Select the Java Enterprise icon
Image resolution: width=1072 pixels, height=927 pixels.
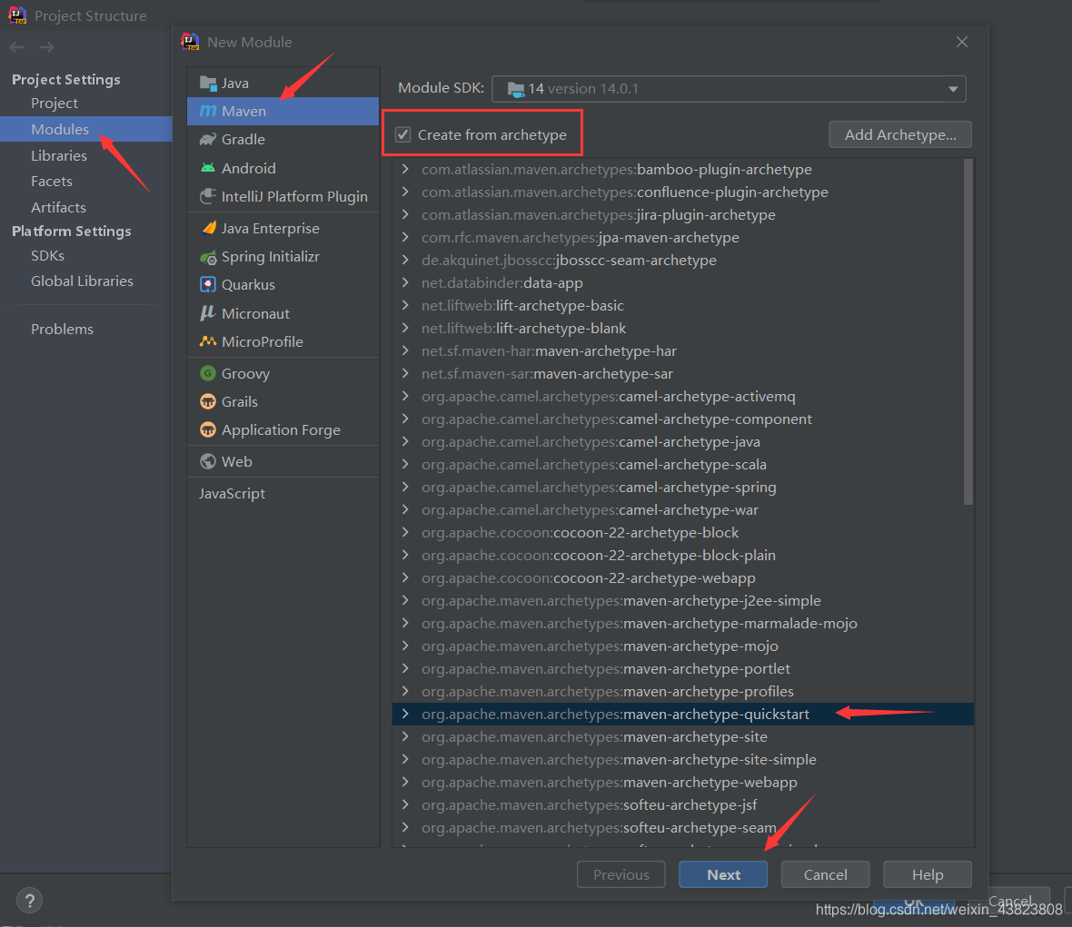208,228
